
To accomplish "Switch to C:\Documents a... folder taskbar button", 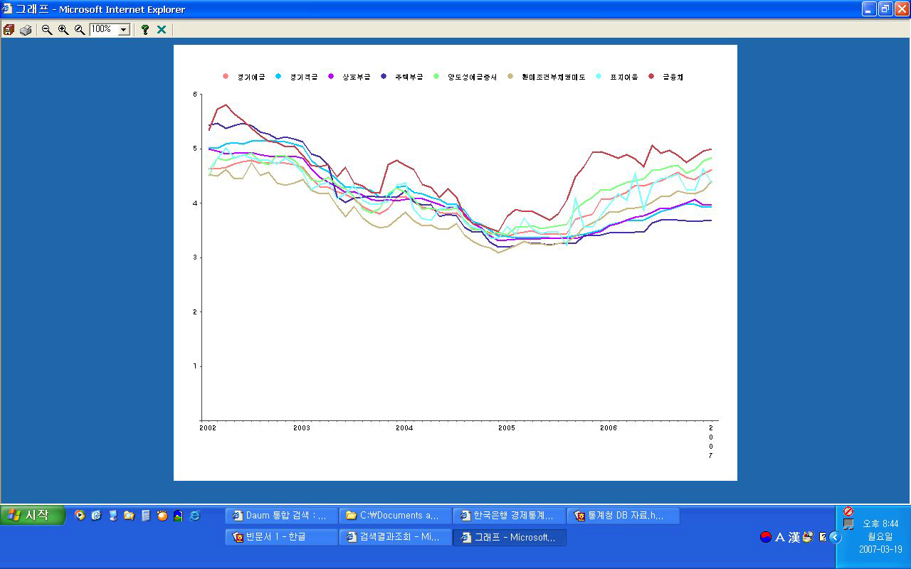I will click(x=395, y=516).
